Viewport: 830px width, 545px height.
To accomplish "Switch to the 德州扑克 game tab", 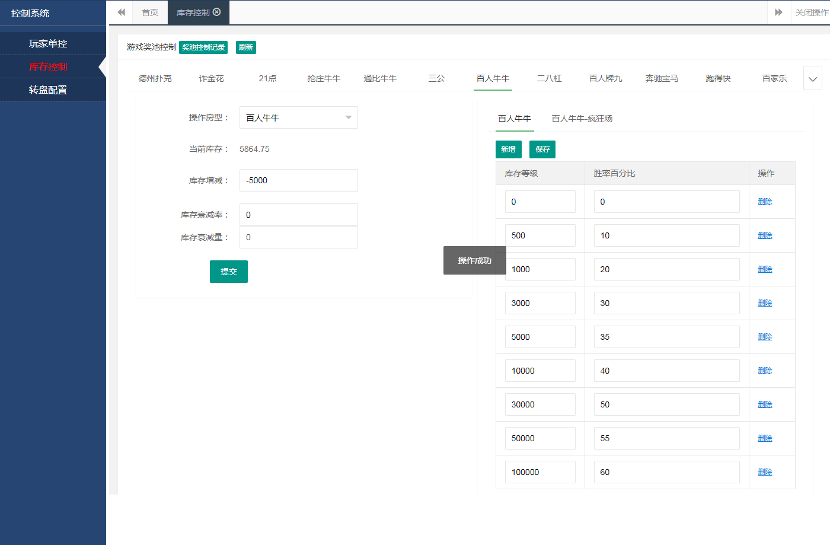I will tap(155, 78).
